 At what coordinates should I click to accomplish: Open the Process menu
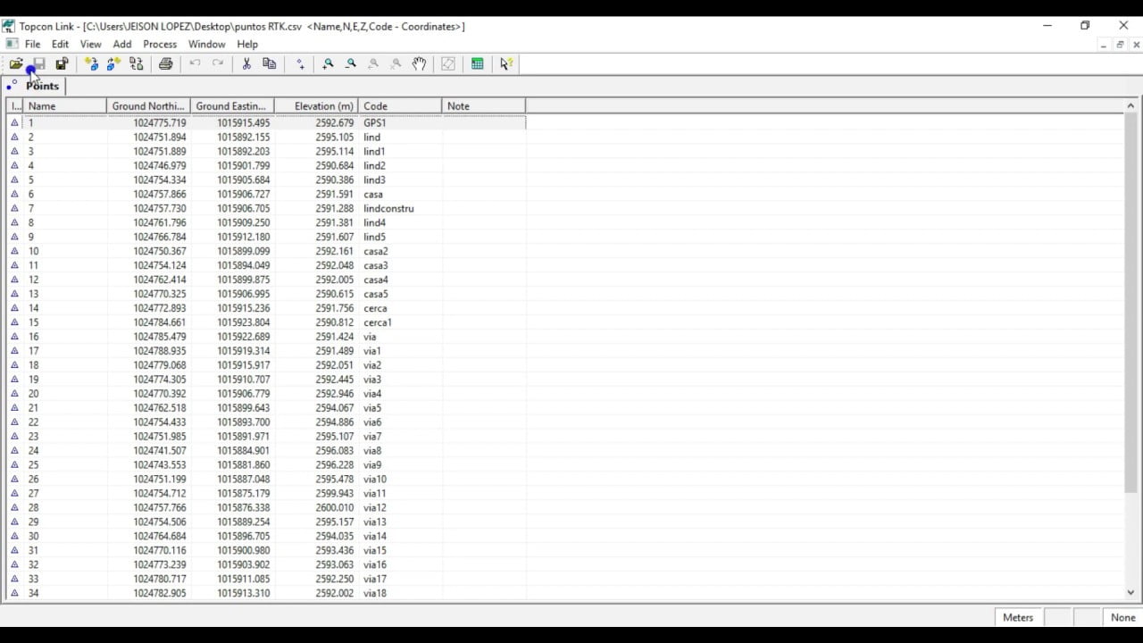pos(159,43)
